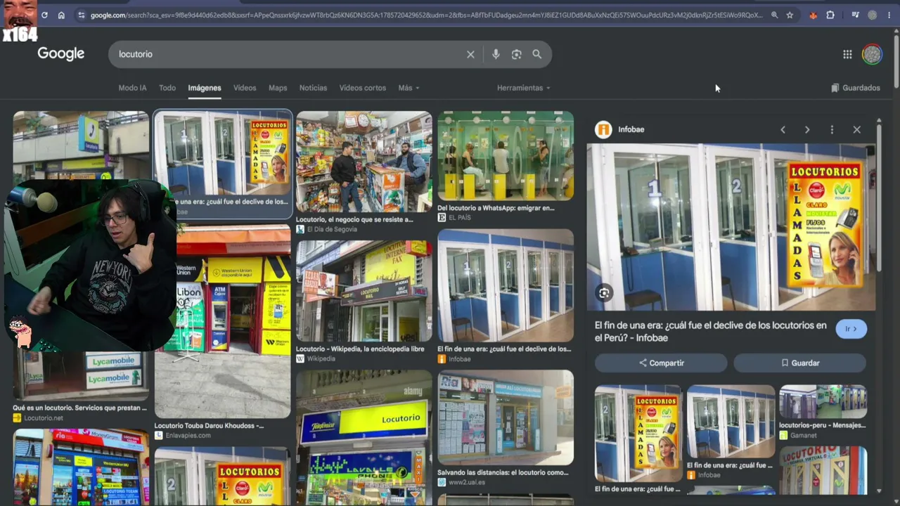Image resolution: width=900 pixels, height=506 pixels.
Task: Expand the Herramientas dropdown
Action: [x=524, y=88]
